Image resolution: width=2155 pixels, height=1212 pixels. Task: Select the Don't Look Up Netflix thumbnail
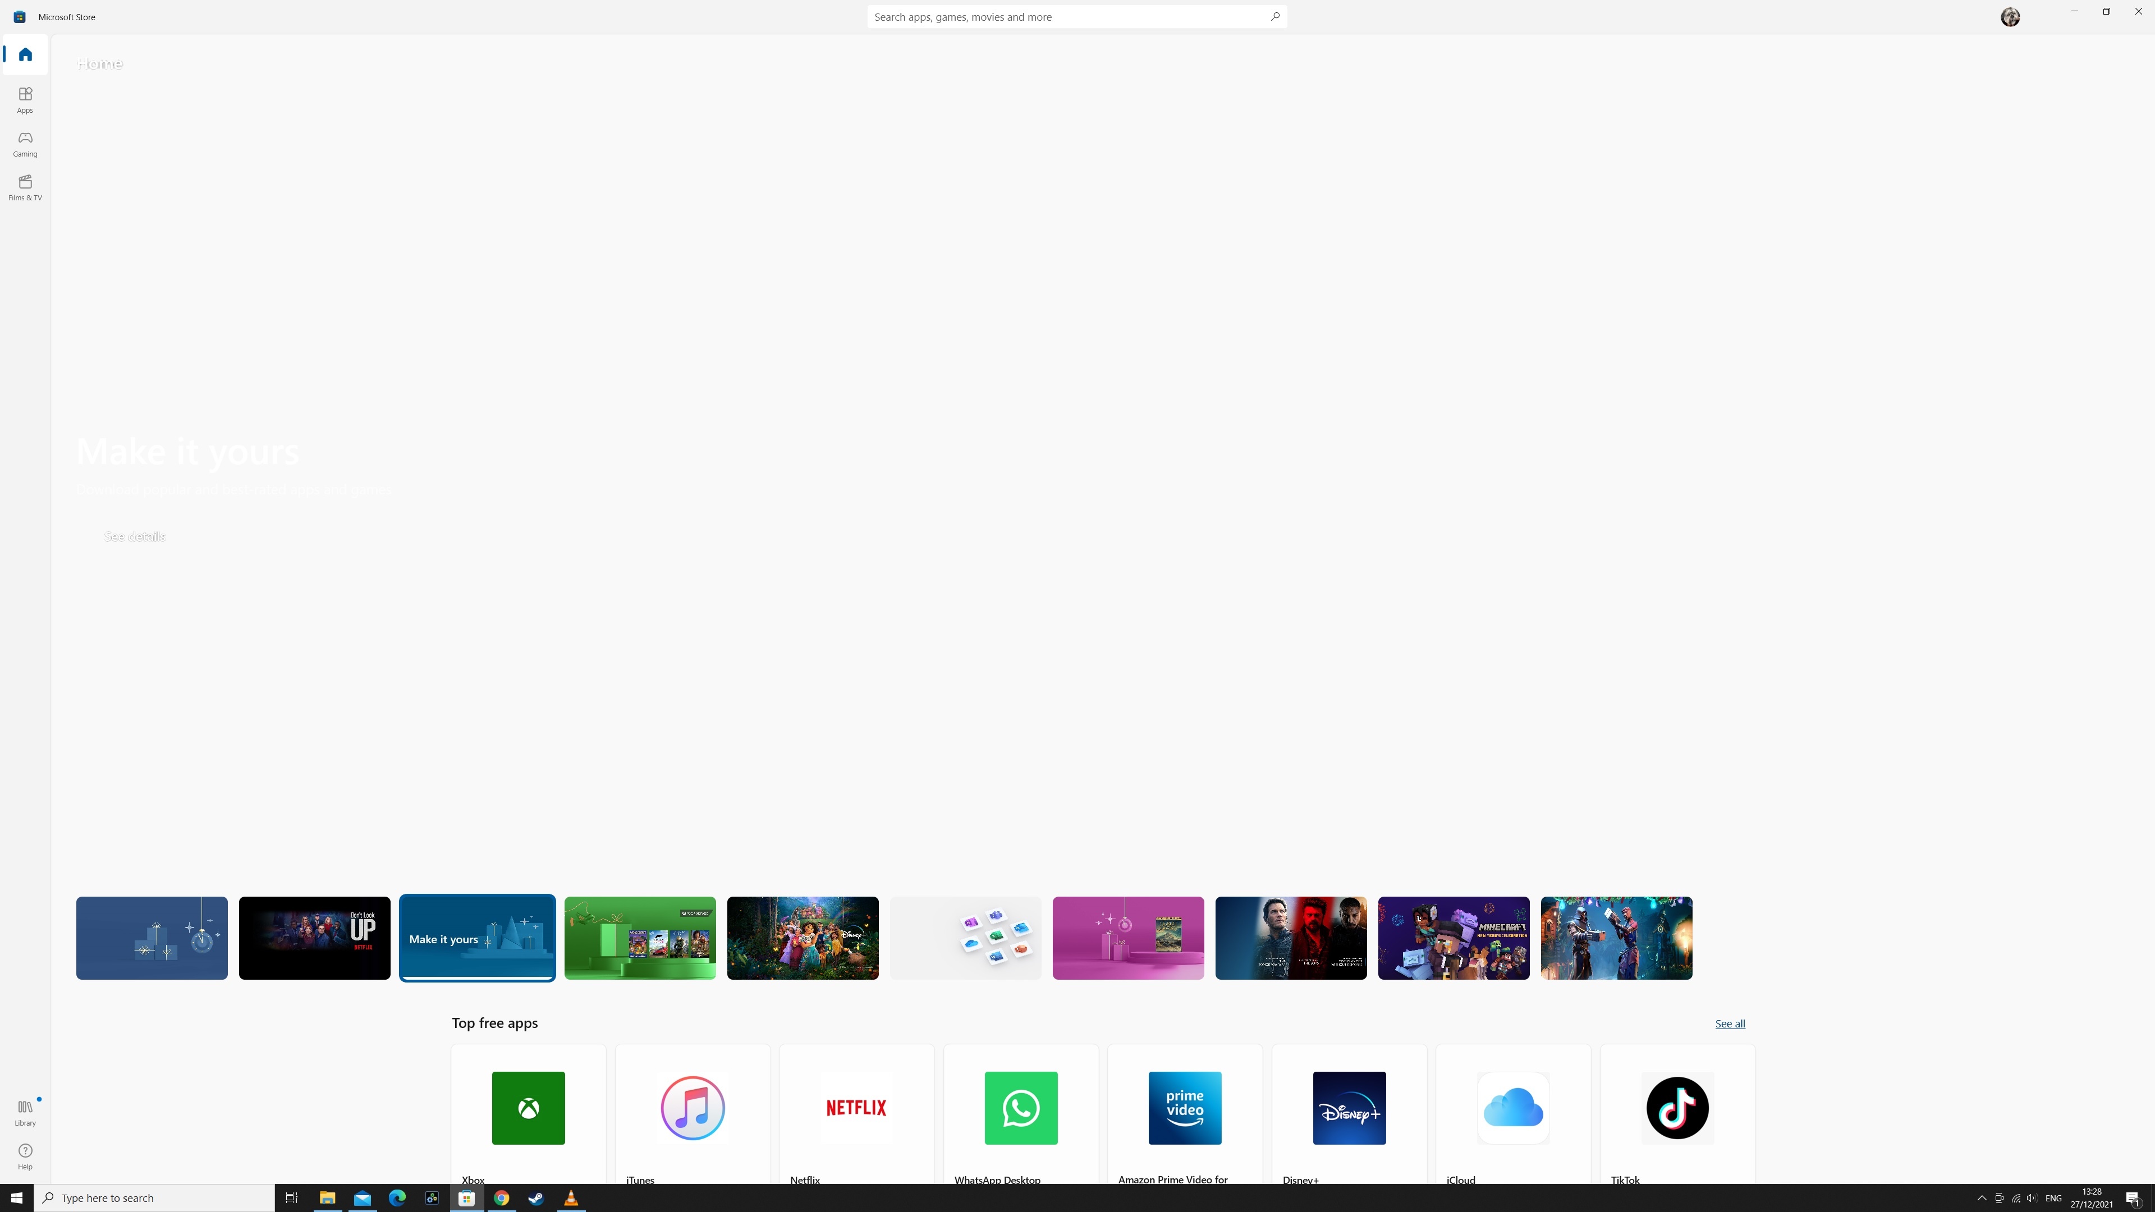point(314,938)
